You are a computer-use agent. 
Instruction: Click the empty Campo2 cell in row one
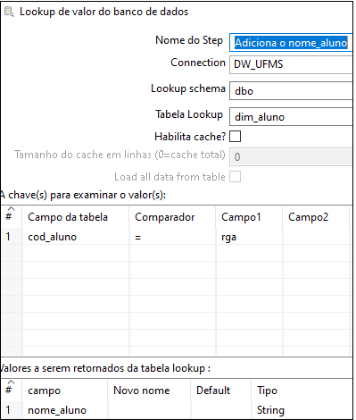pyautogui.click(x=316, y=237)
